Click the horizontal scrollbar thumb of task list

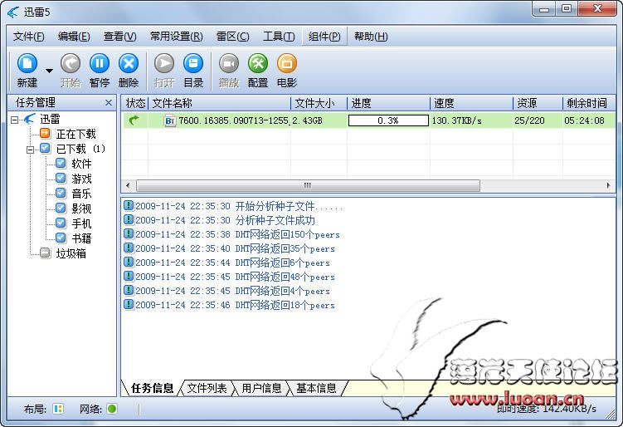pyautogui.click(x=308, y=185)
